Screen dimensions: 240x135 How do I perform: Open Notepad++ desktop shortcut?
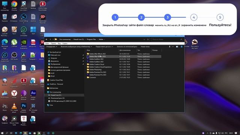point(33,56)
